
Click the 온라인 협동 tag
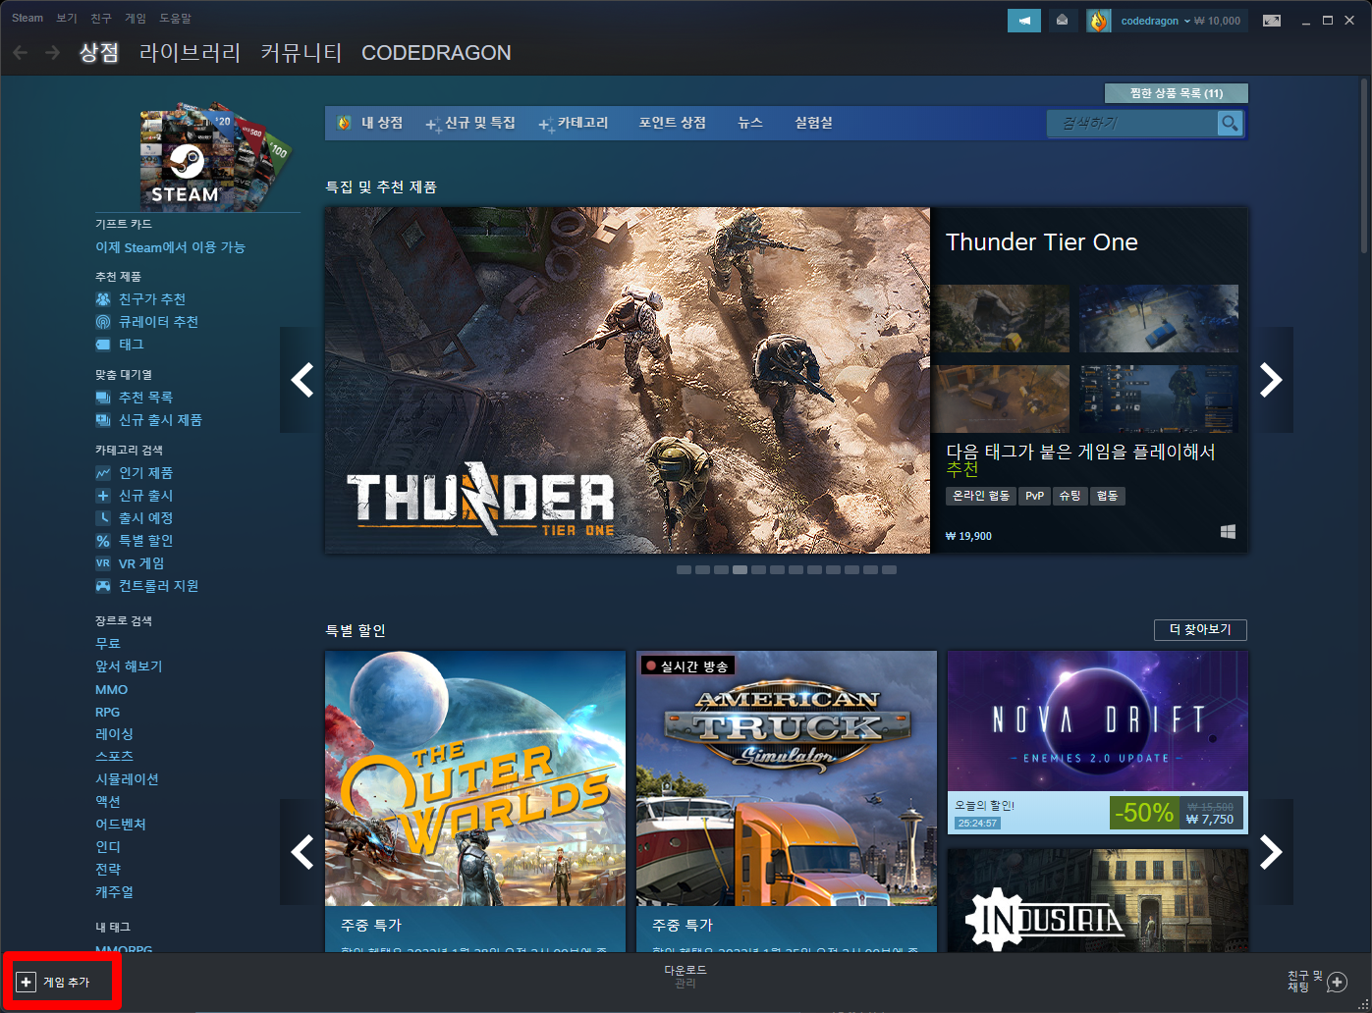pyautogui.click(x=981, y=496)
